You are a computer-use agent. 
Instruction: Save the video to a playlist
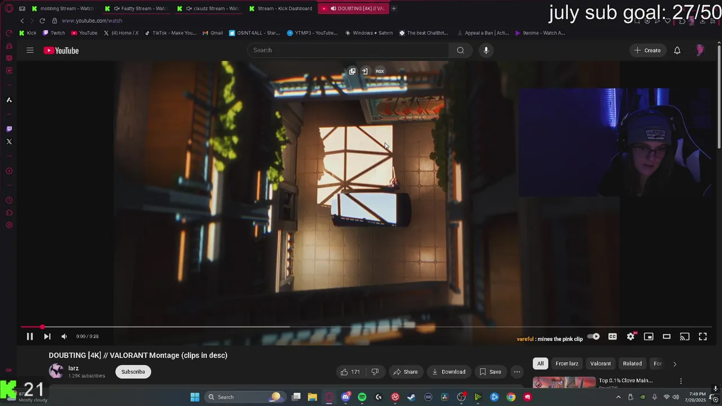490,372
